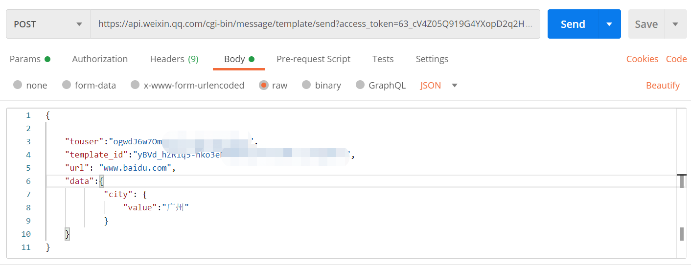Switch to the Params tab
691x269 pixels.
(25, 59)
